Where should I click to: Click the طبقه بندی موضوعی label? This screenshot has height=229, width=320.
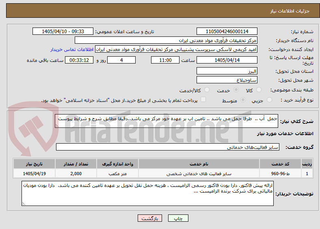coord(292,90)
